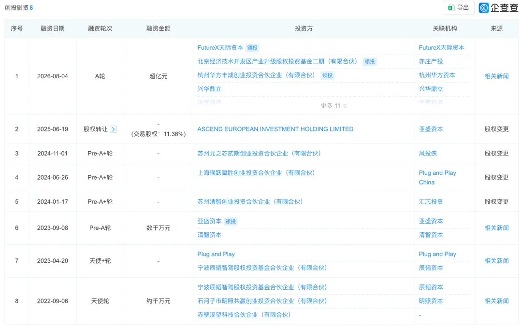Open 兴华鼎立 investor link

[x=209, y=89]
